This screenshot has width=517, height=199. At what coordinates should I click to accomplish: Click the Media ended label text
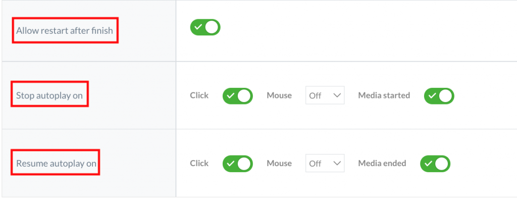point(382,163)
